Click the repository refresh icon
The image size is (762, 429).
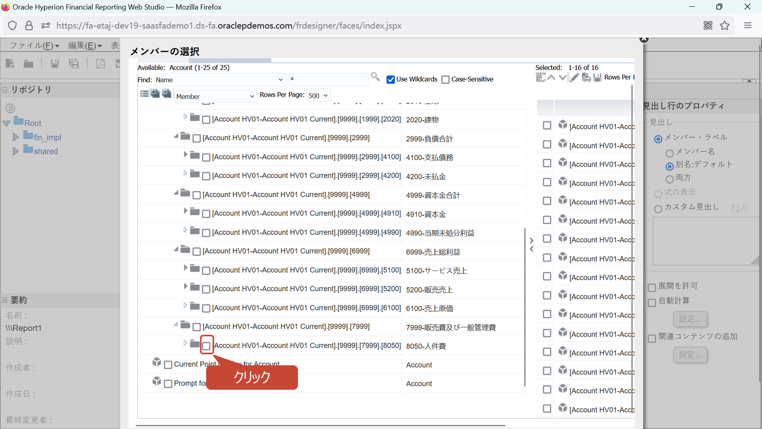pyautogui.click(x=10, y=108)
